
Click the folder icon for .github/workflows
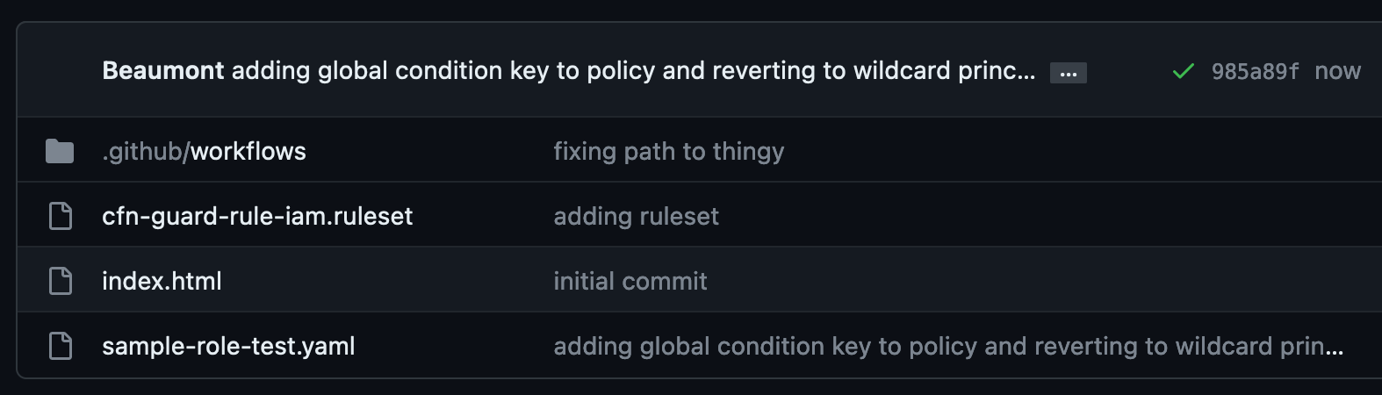(60, 151)
